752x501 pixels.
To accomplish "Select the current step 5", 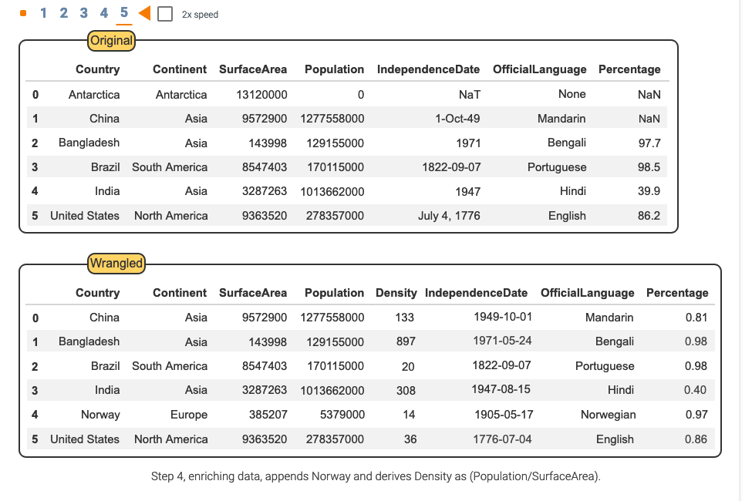I will (123, 13).
